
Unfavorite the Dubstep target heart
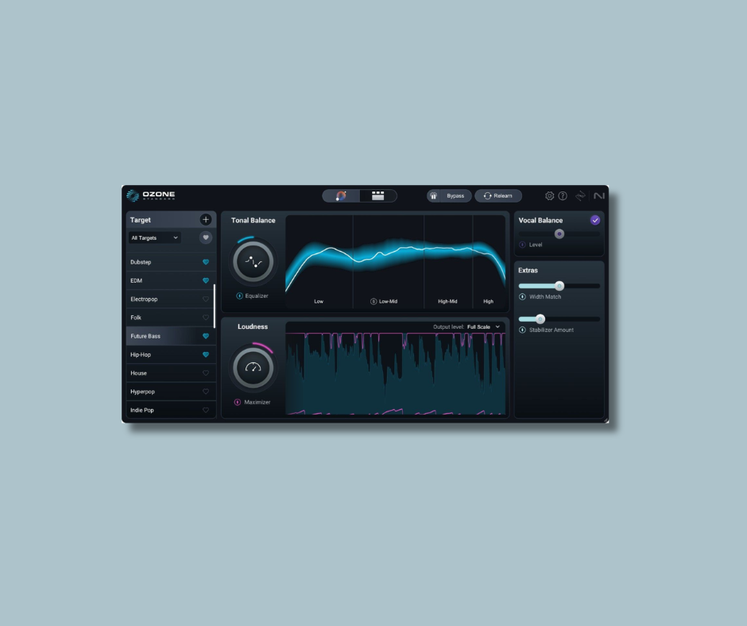coord(206,262)
